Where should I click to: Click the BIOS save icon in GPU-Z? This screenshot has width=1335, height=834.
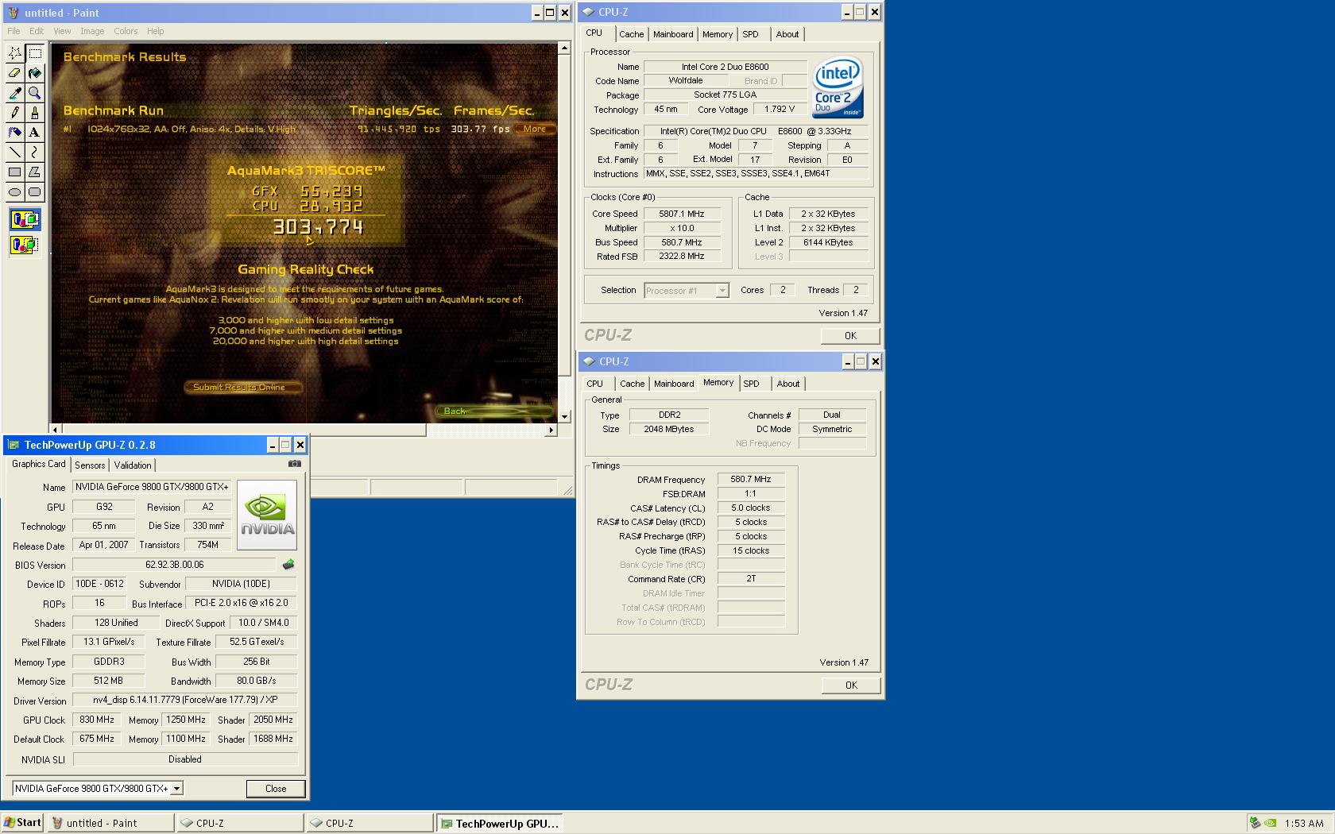(x=288, y=565)
